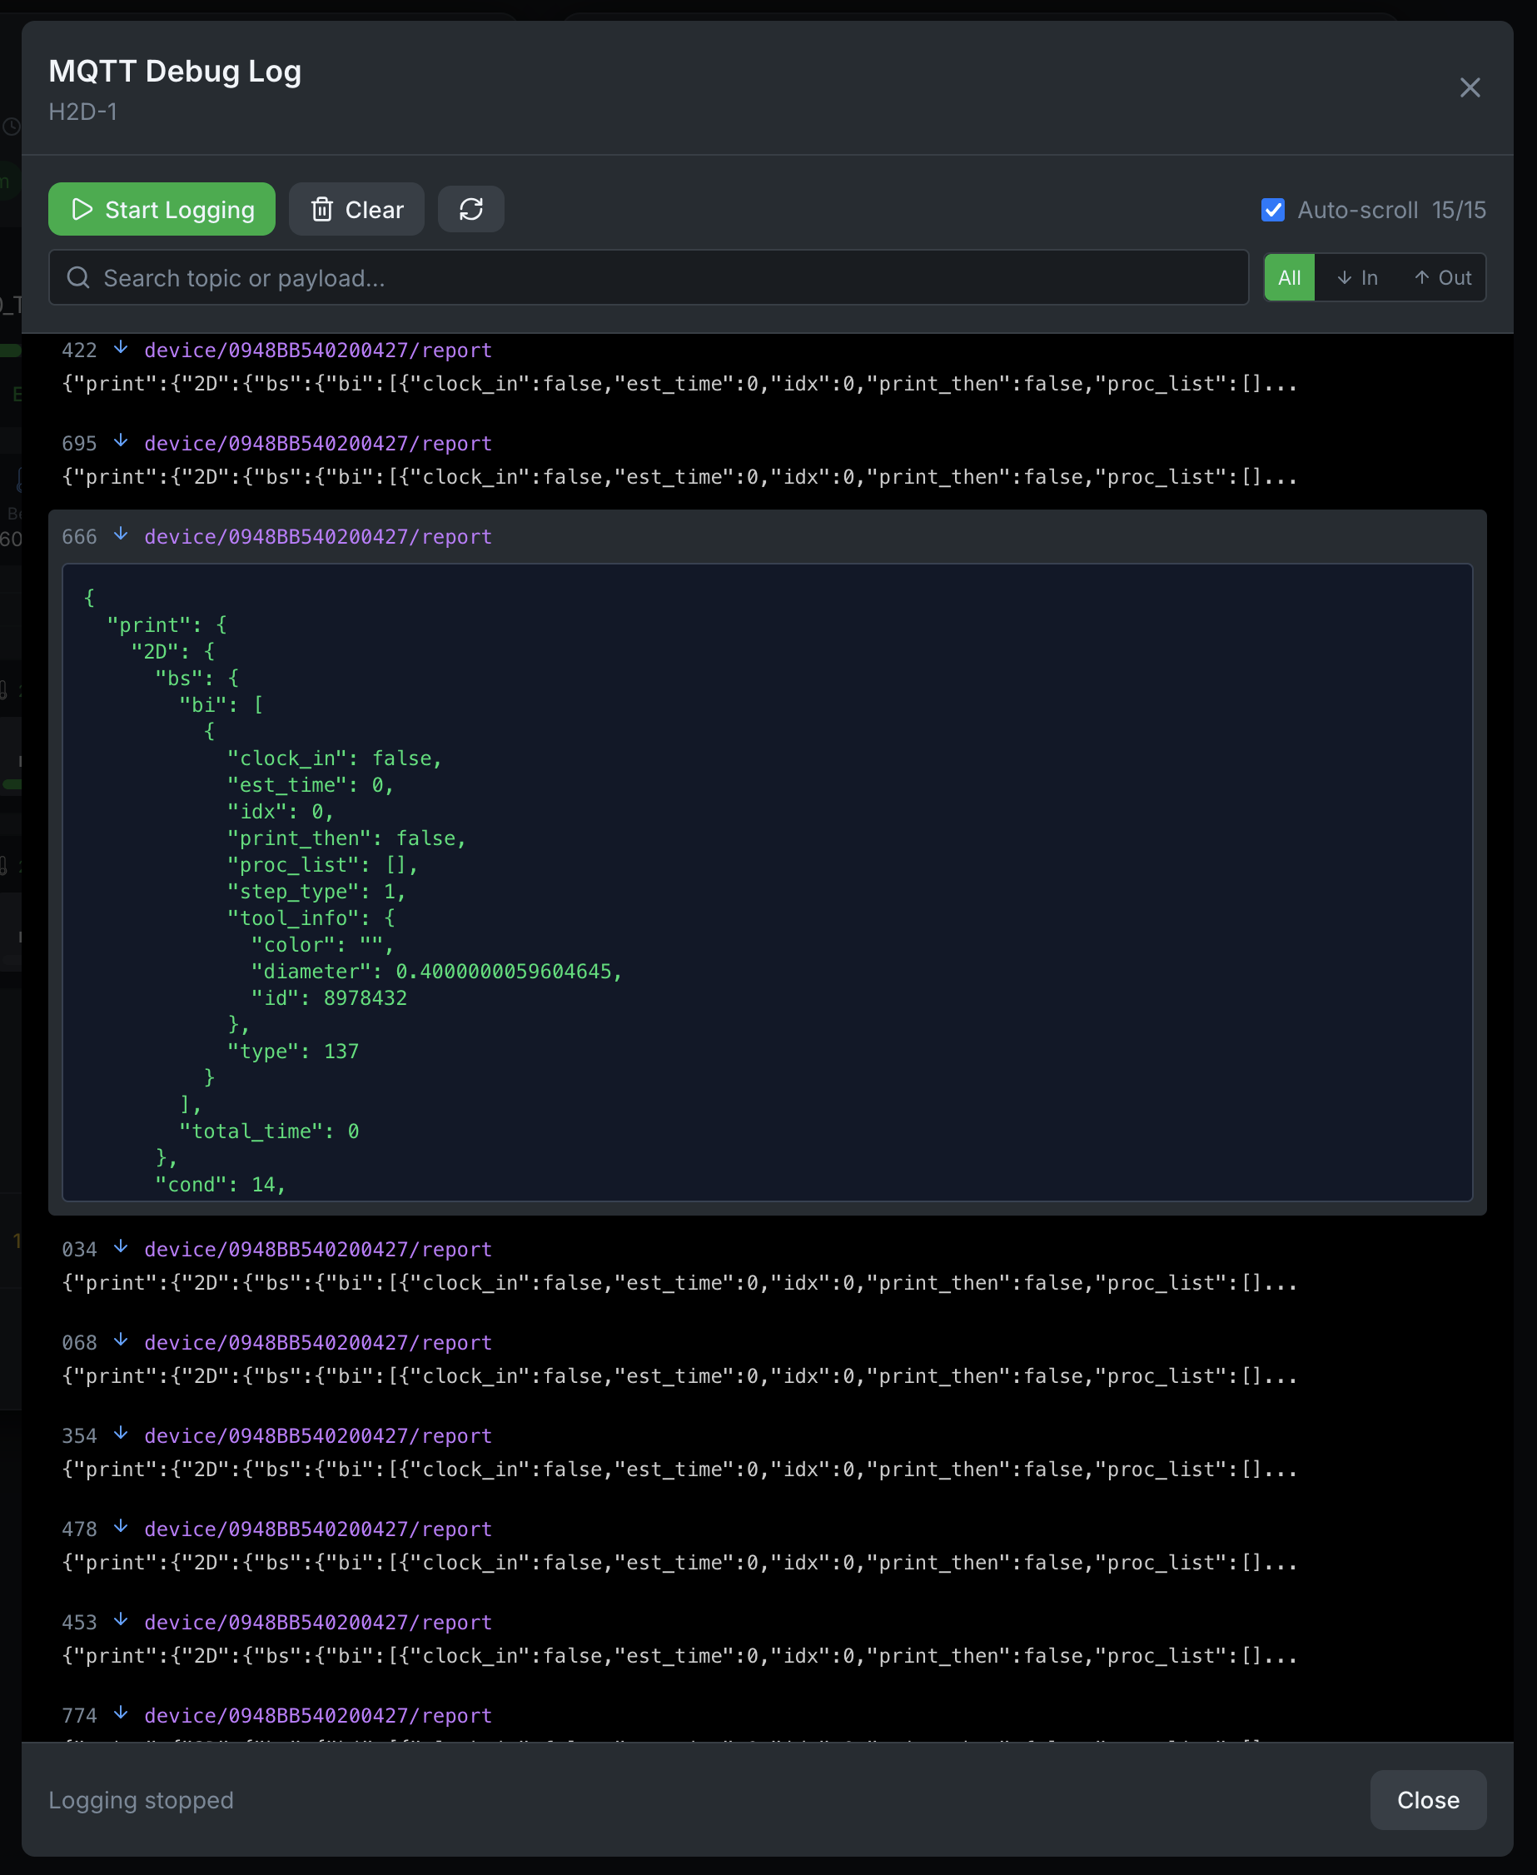Start Logging MQTT messages
1537x1875 pixels.
pos(162,209)
